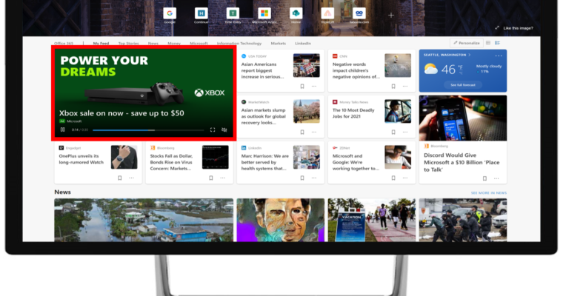Open See full forecast on weather card

coord(463,85)
